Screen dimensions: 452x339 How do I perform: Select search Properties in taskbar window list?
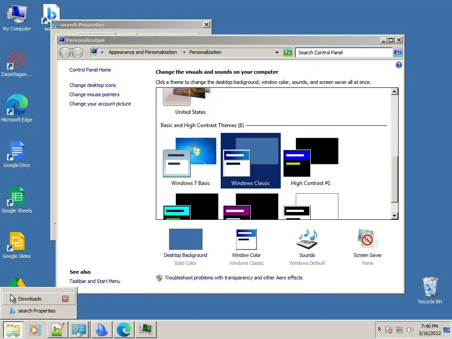(x=39, y=311)
